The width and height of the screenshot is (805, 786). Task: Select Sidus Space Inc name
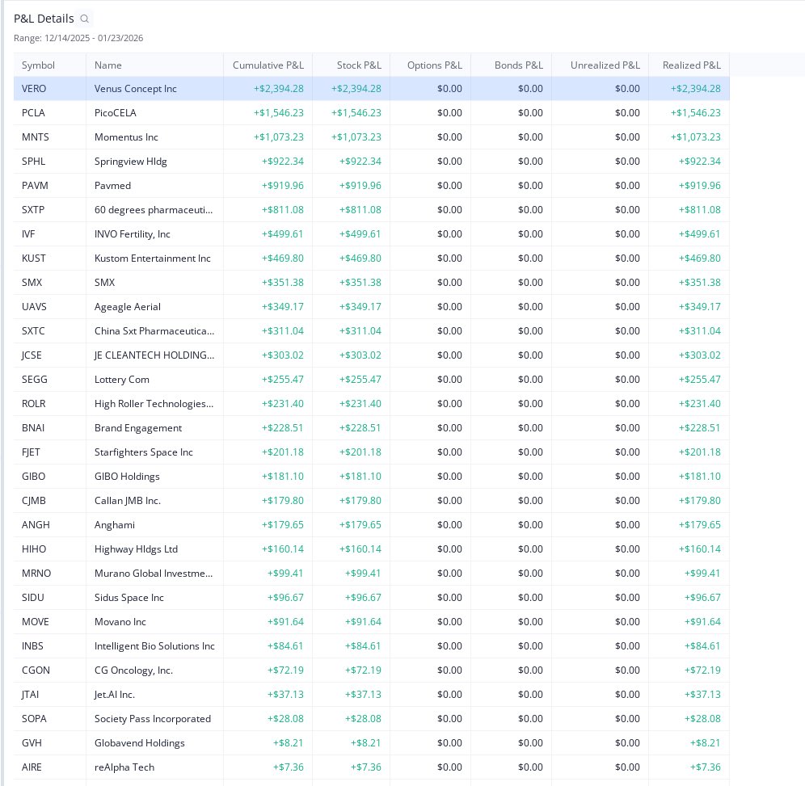click(129, 598)
